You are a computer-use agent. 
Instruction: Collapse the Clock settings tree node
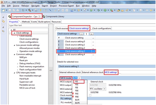coord(14,33)
